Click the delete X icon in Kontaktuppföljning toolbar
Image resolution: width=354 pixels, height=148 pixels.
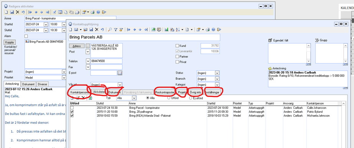pos(97,29)
